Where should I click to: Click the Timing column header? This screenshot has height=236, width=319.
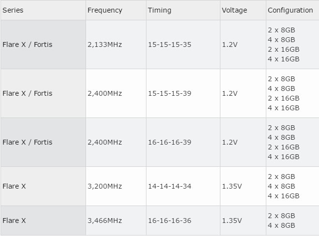pyautogui.click(x=183, y=10)
